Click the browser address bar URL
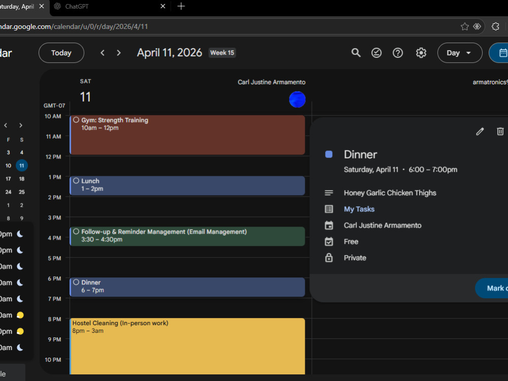This screenshot has width=508, height=381. [x=74, y=26]
